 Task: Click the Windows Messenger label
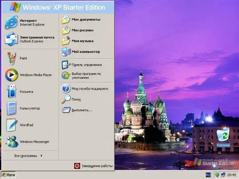34,142
